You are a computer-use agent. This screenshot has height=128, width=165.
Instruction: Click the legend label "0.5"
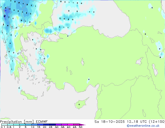[x=9, y=127]
